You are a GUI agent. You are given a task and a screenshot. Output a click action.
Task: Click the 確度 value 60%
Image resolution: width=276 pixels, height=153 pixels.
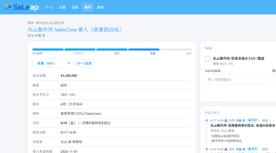point(64,85)
